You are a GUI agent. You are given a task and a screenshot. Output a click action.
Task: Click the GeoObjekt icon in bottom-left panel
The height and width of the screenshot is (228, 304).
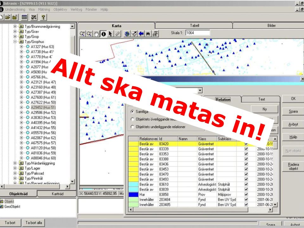point(2,206)
